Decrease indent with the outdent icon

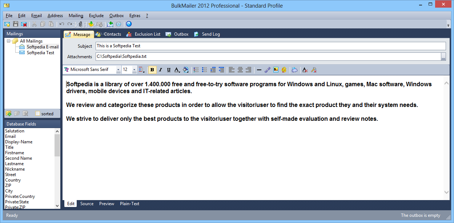[213, 70]
